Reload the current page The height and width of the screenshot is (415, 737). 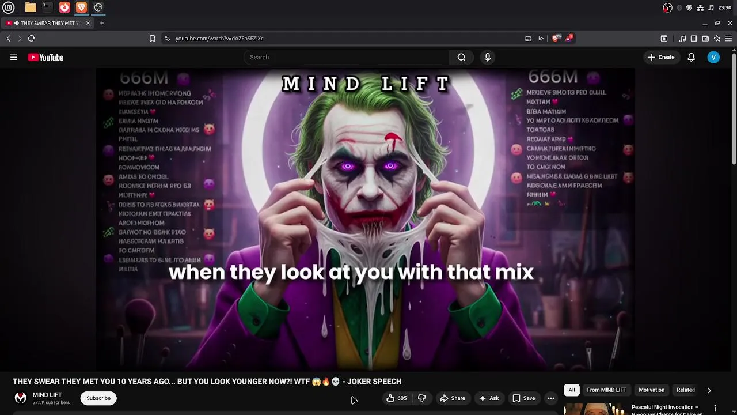click(32, 38)
